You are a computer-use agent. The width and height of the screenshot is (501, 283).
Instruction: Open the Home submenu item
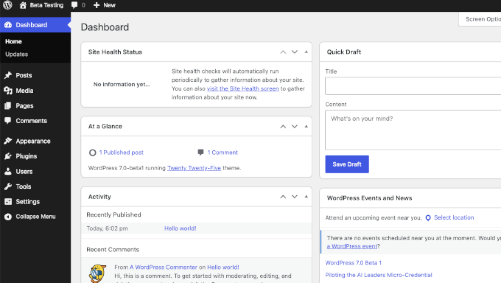click(13, 41)
